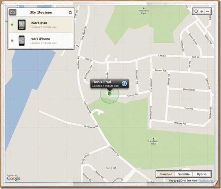This screenshot has width=221, height=189.
Task: Click green status dot beside Rob's iPad
Action: tap(12, 25)
